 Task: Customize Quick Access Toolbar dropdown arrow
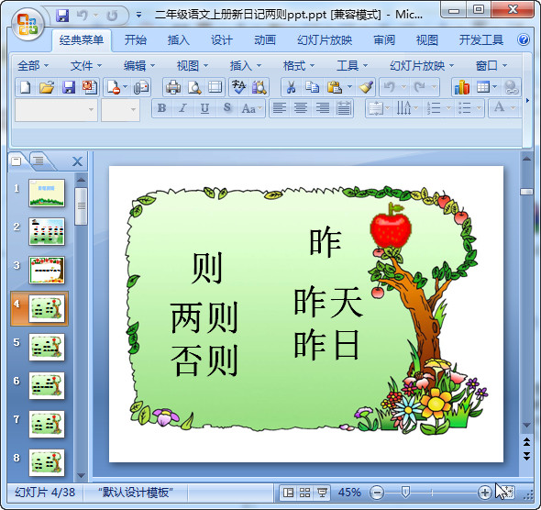[138, 16]
